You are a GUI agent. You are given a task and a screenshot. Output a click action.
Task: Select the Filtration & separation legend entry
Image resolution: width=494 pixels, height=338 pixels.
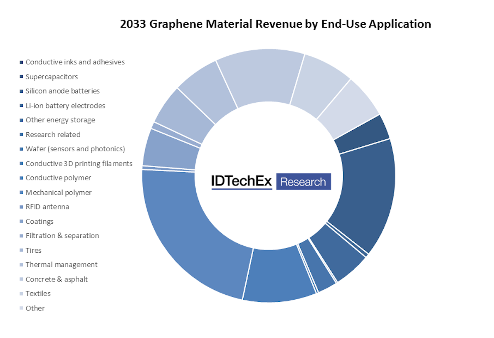tap(62, 235)
